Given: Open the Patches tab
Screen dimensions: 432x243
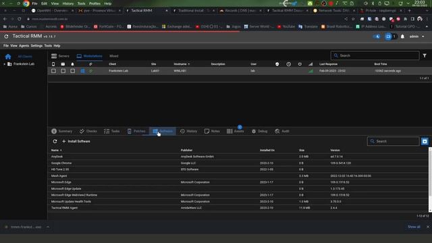Looking at the screenshot, I should pyautogui.click(x=136, y=131).
